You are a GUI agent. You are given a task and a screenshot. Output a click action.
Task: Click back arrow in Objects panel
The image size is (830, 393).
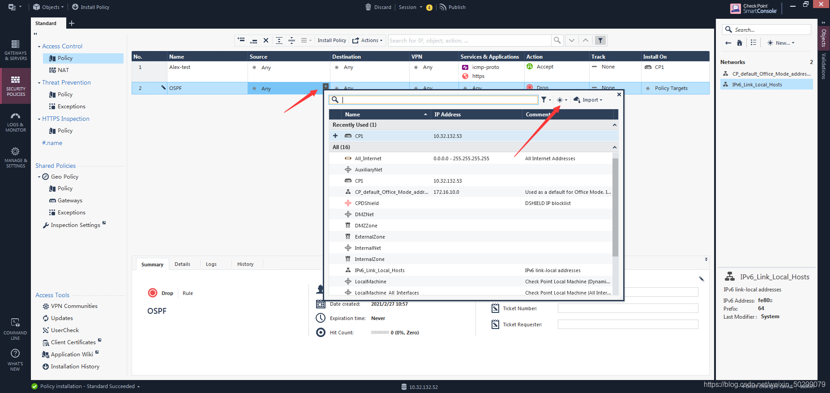point(728,43)
